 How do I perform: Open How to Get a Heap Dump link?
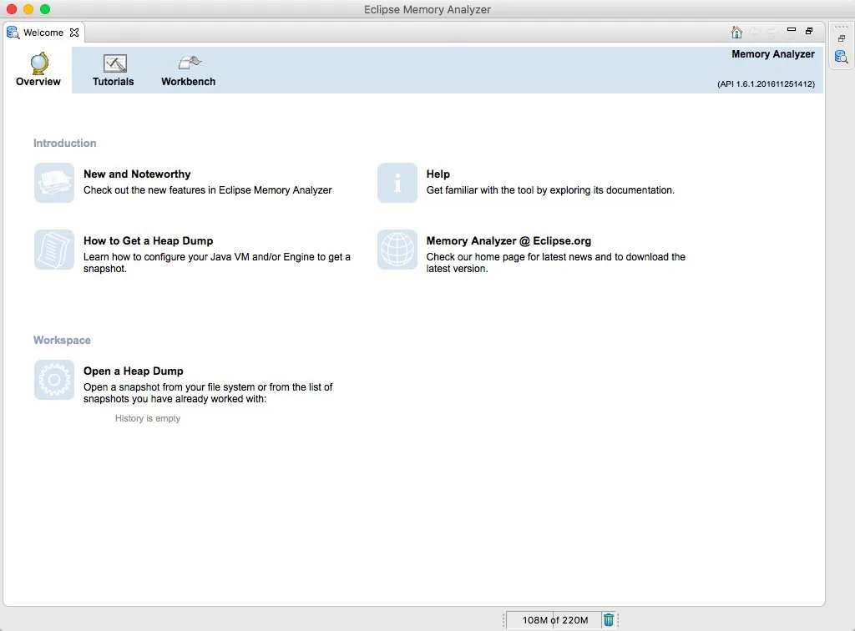(149, 241)
